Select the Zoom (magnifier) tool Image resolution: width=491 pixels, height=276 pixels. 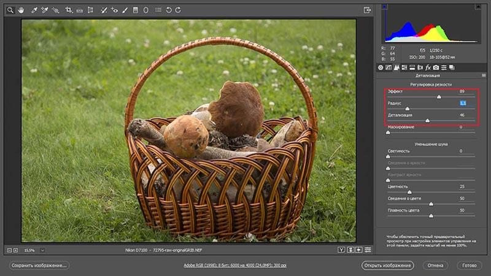tap(10, 10)
